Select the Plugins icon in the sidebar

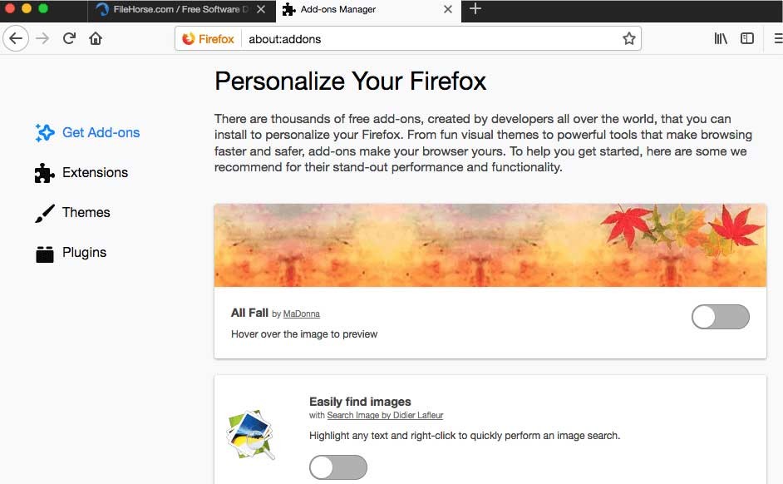[x=44, y=253]
